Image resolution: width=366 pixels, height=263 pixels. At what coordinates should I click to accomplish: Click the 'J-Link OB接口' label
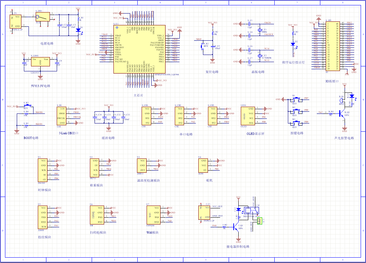pyautogui.click(x=68, y=133)
